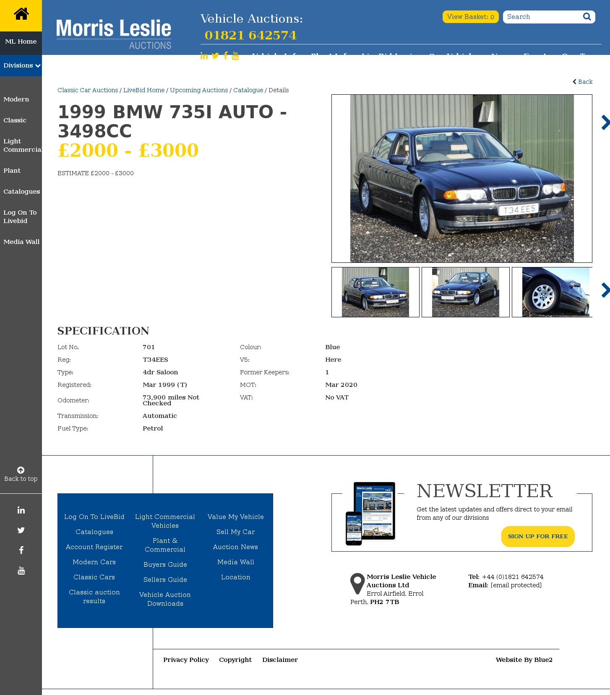Open Account Register footer link

[x=94, y=547]
